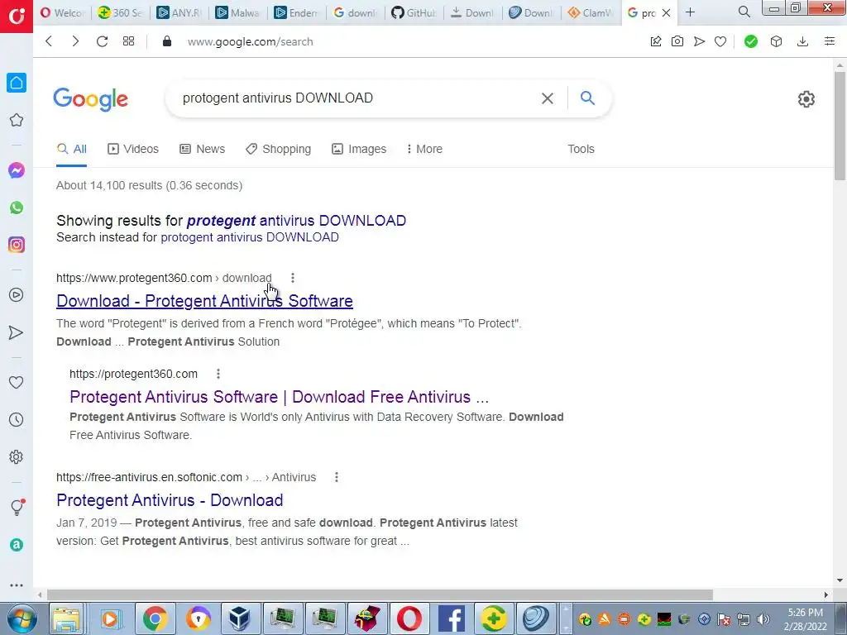Viewport: 847px width, 635px height.
Task: Go forward to the next page
Action: 75,41
